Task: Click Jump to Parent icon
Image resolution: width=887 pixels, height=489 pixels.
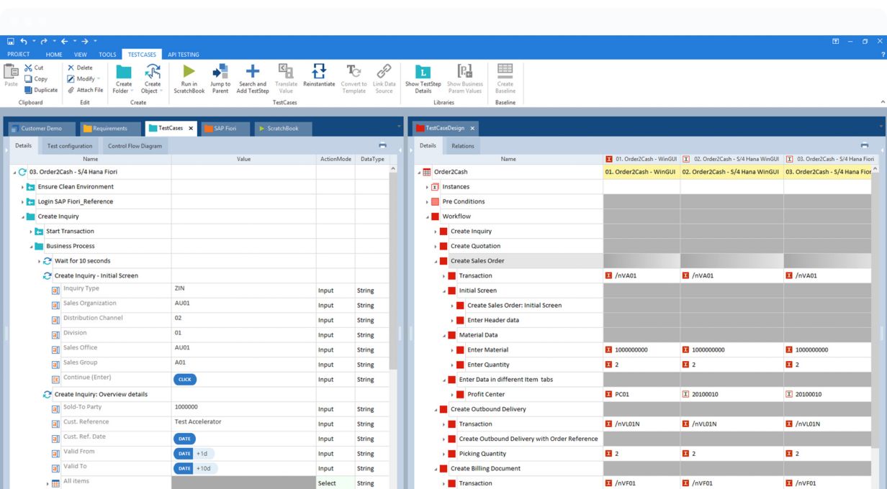Action: (x=220, y=72)
